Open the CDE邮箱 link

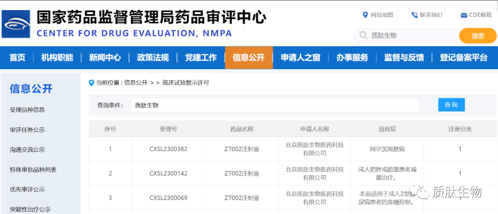point(480,15)
